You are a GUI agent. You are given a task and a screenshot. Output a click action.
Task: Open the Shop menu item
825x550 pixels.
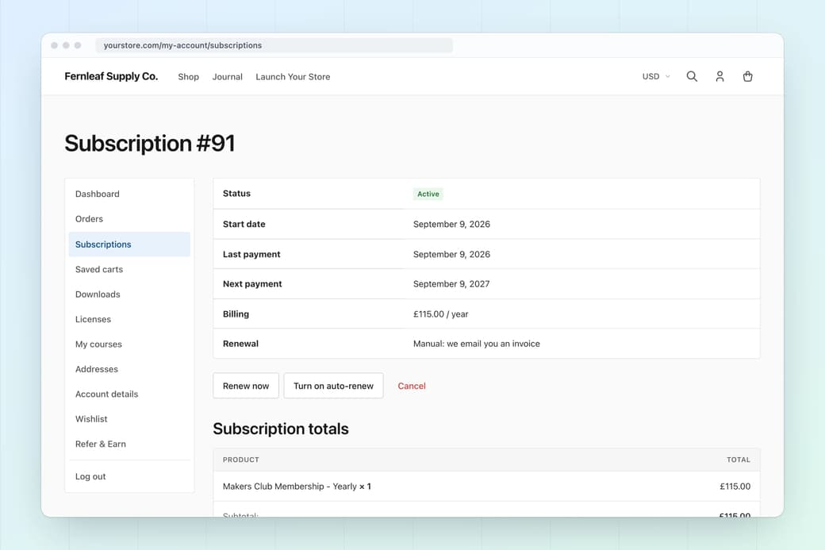pos(188,77)
